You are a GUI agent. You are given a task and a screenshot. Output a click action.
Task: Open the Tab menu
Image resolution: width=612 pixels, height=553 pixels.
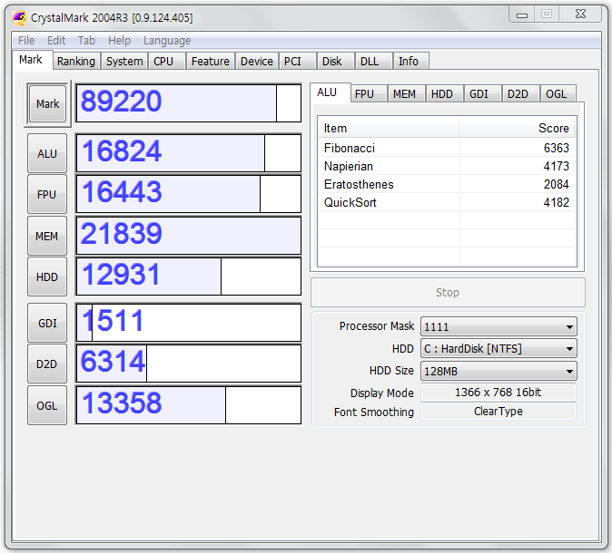pyautogui.click(x=86, y=41)
